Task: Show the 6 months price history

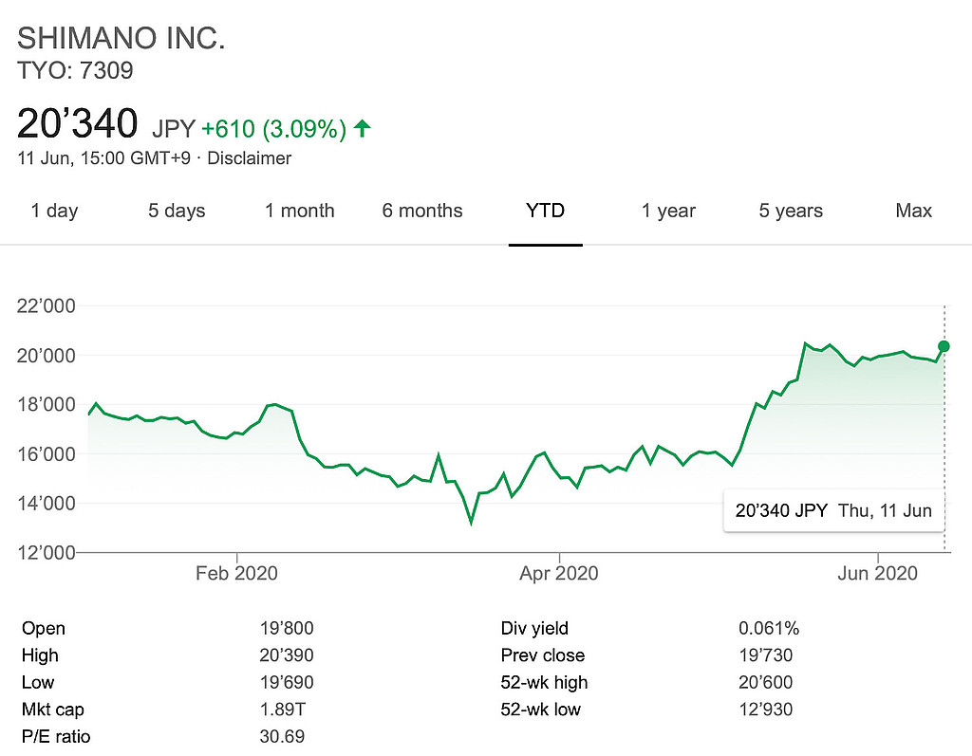Action: [422, 211]
